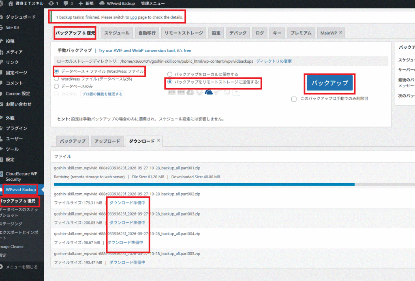
Task: Select WordPress ファイル (データベース以外) radio option
Action: [x=56, y=79]
